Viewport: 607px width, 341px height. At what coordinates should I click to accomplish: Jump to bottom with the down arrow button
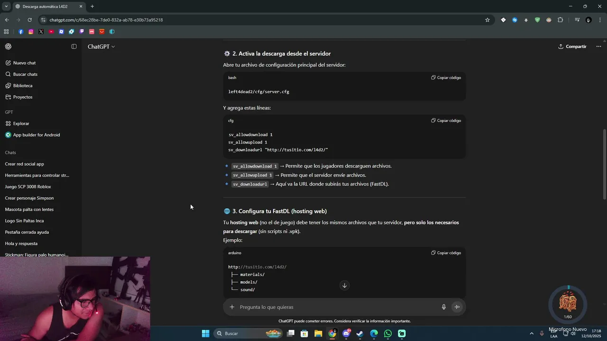pyautogui.click(x=344, y=285)
